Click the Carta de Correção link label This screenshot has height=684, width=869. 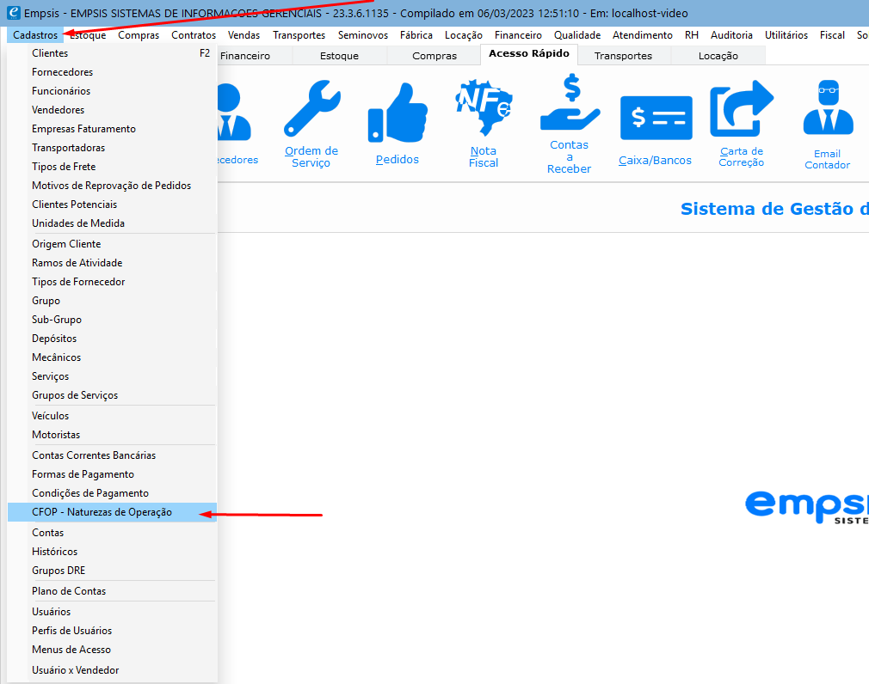click(x=742, y=156)
